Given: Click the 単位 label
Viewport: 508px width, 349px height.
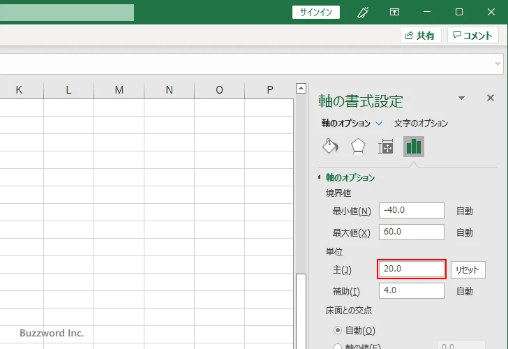Looking at the screenshot, I should click(x=334, y=252).
